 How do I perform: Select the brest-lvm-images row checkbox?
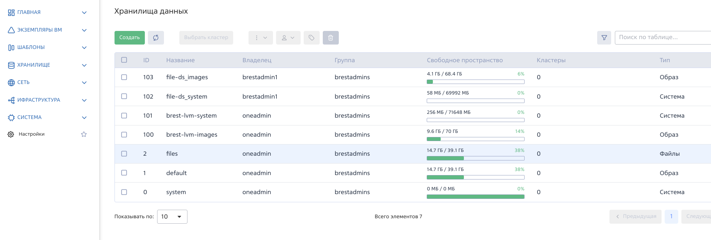(x=124, y=135)
